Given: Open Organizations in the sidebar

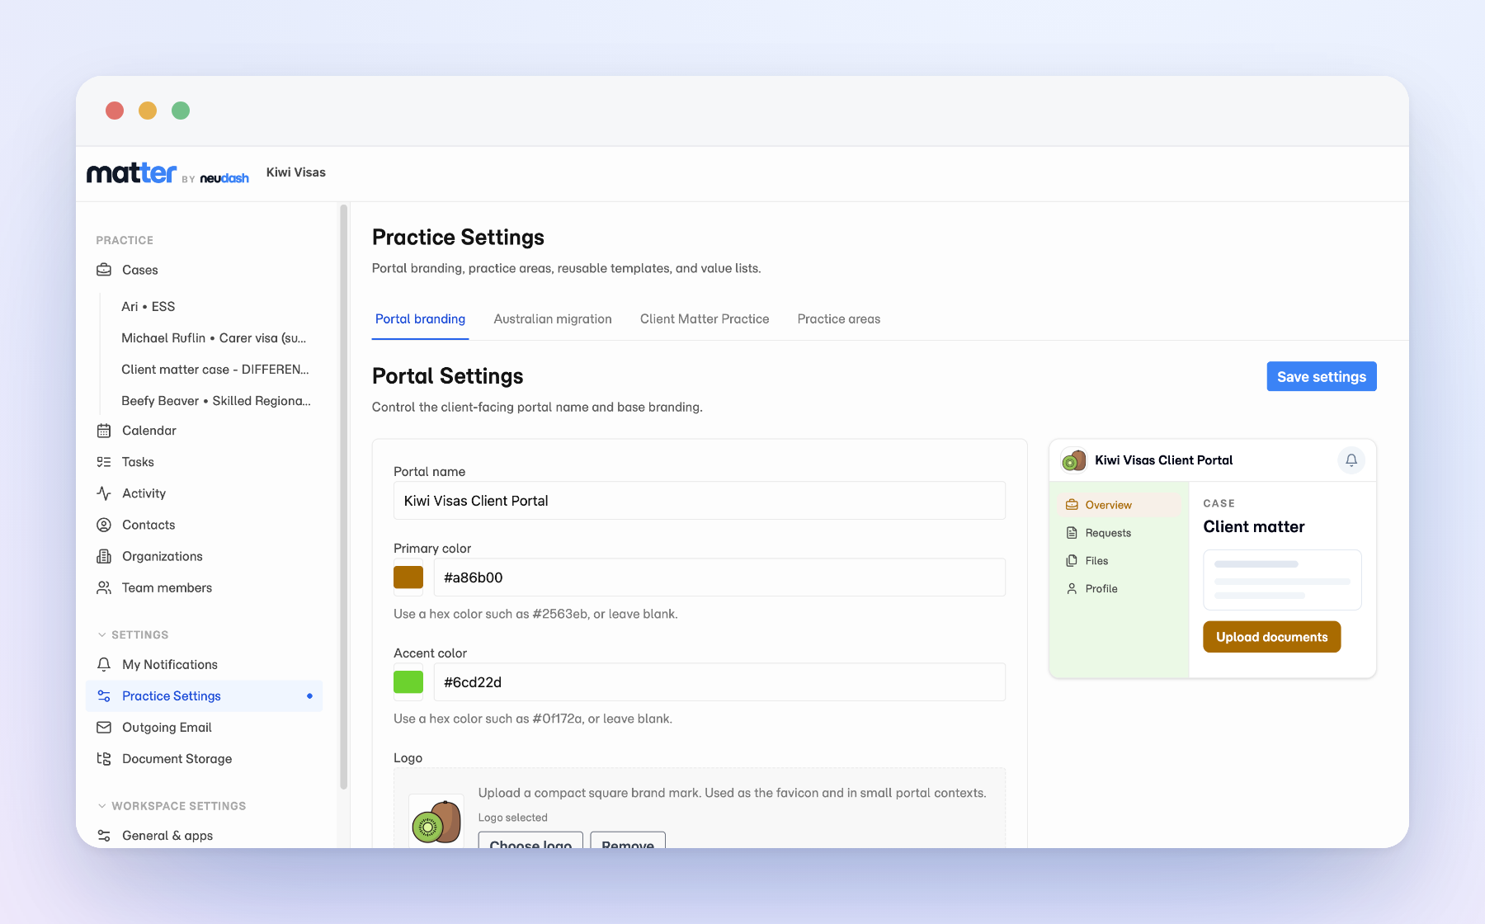Looking at the screenshot, I should [x=163, y=556].
